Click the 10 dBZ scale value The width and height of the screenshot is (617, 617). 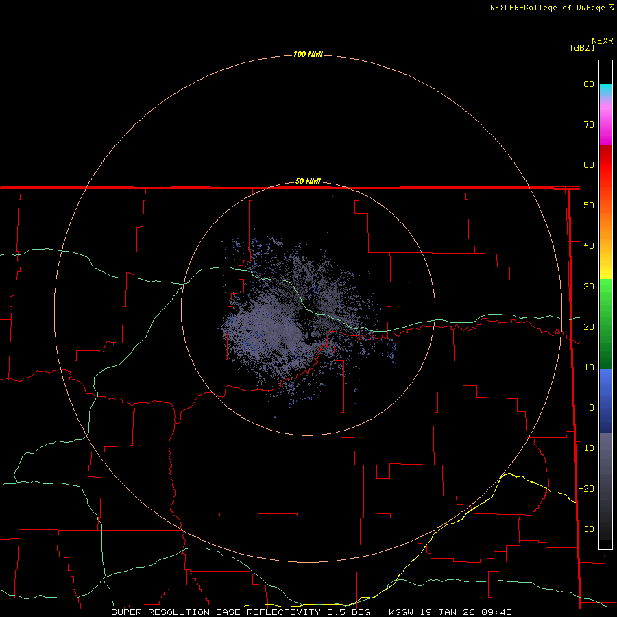[589, 367]
